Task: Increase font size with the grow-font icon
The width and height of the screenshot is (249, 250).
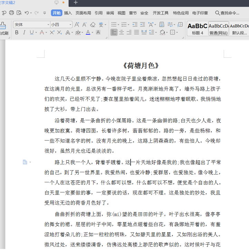Action: [x=77, y=25]
